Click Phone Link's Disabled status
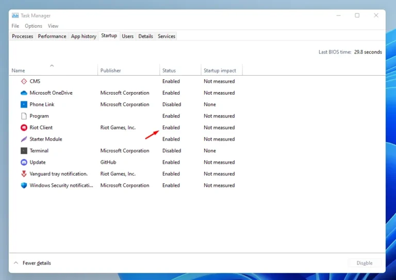 172,104
